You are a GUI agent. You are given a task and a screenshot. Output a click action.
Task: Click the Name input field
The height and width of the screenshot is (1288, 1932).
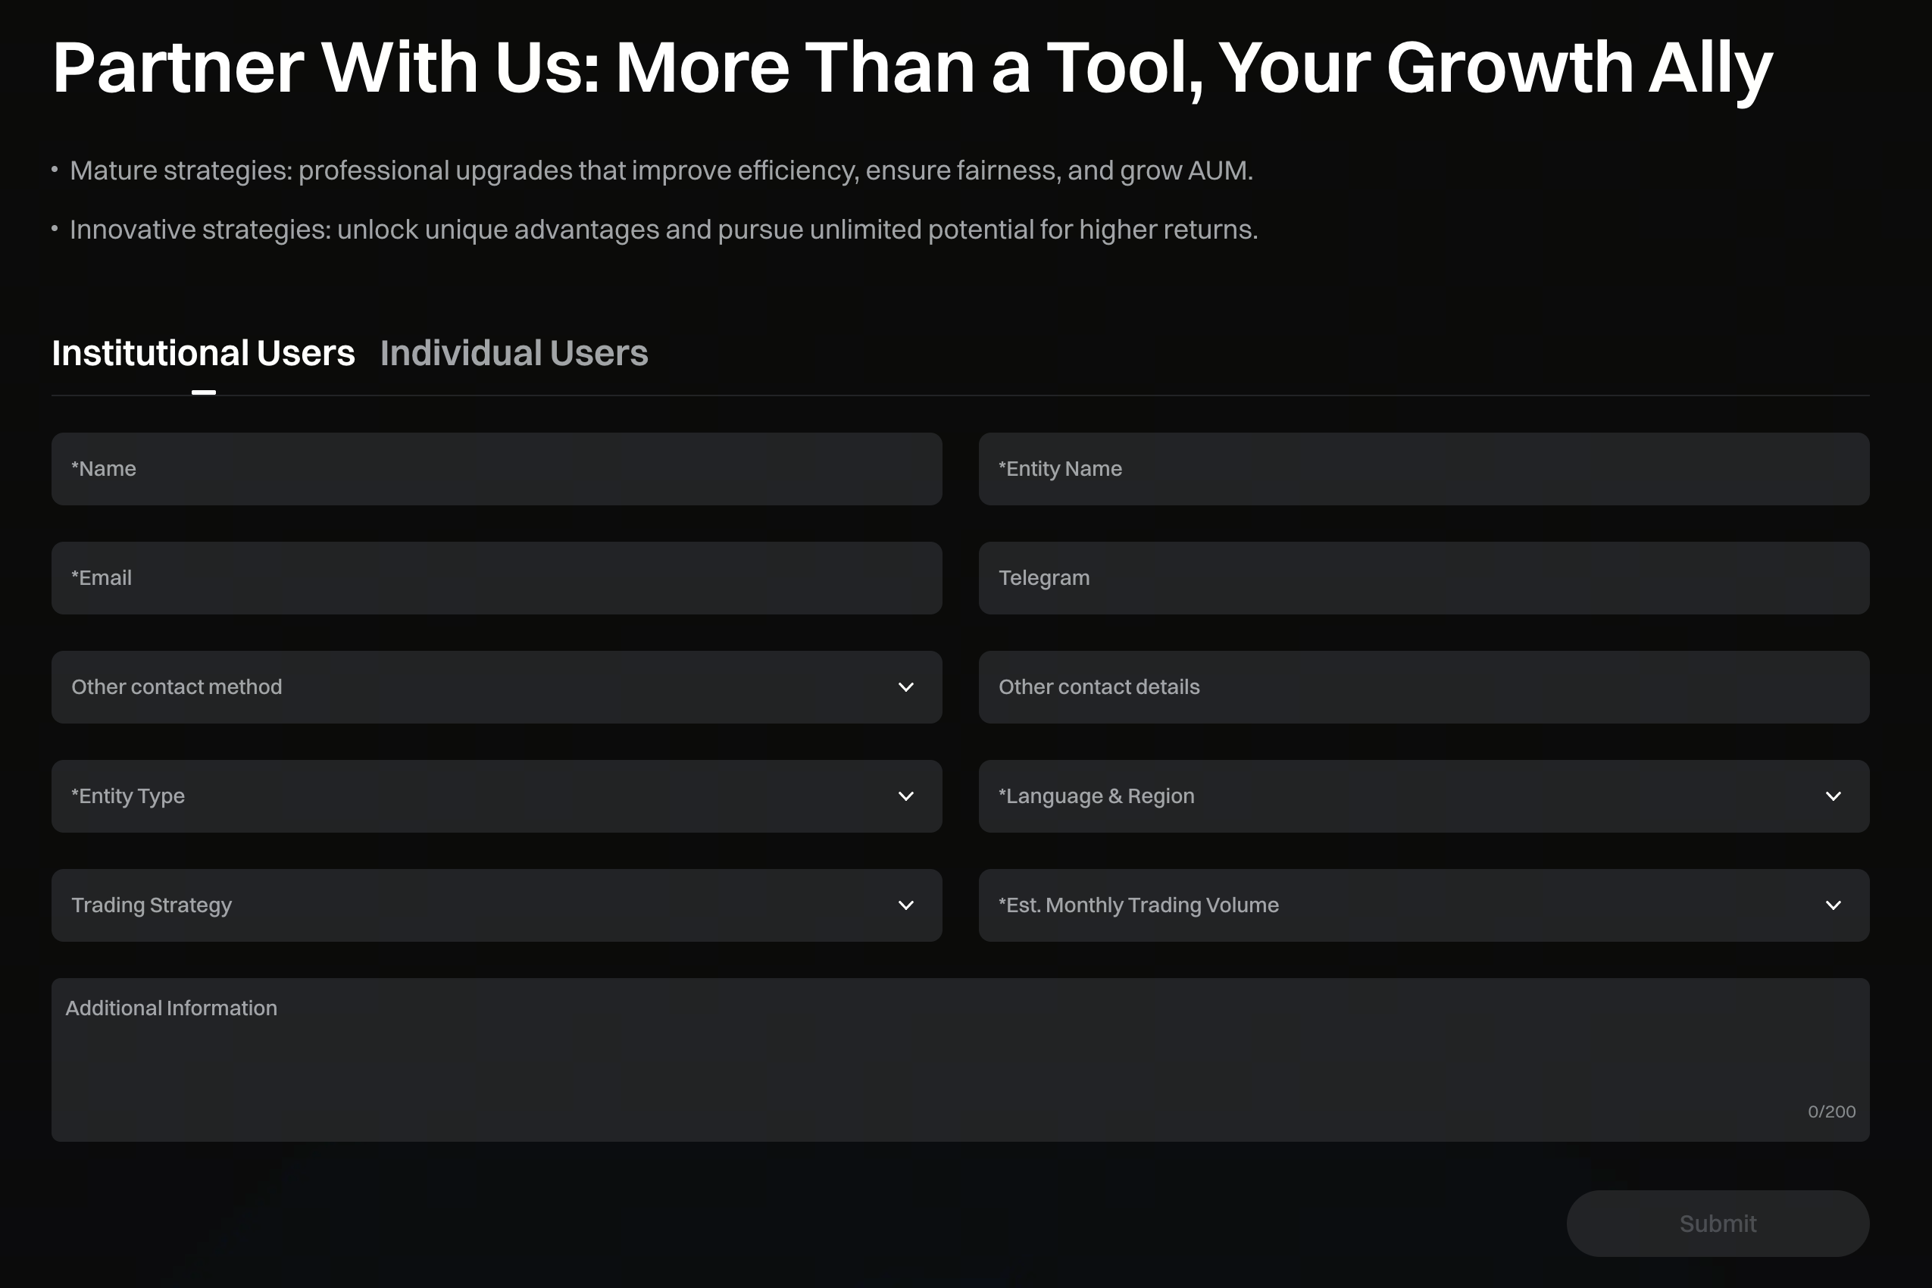[496, 469]
